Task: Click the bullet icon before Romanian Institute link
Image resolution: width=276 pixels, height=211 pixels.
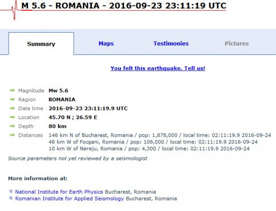Action: pos(11,199)
